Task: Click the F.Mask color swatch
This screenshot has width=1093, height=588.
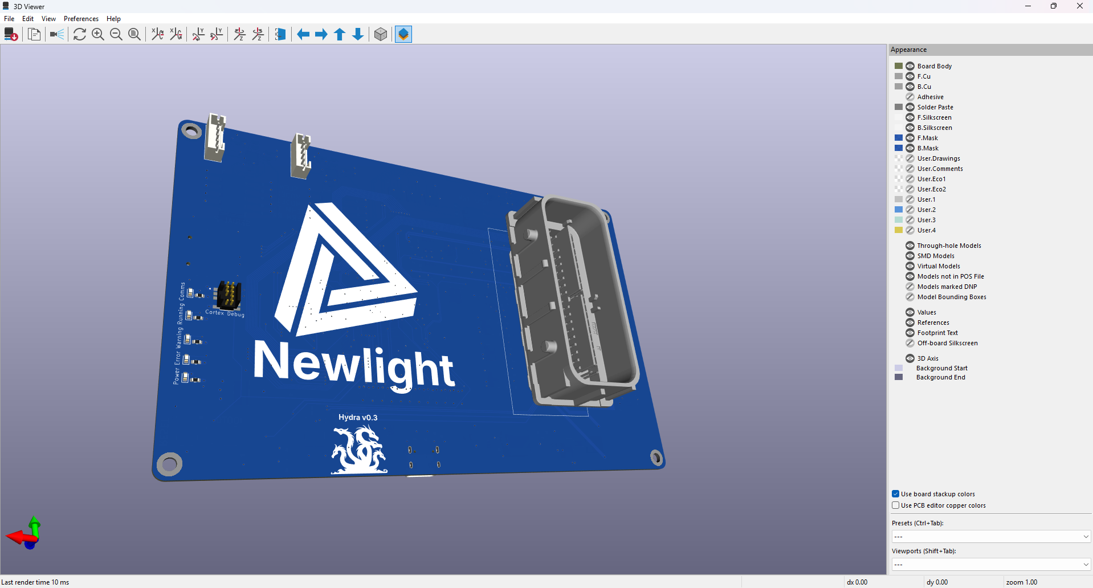Action: pos(899,138)
